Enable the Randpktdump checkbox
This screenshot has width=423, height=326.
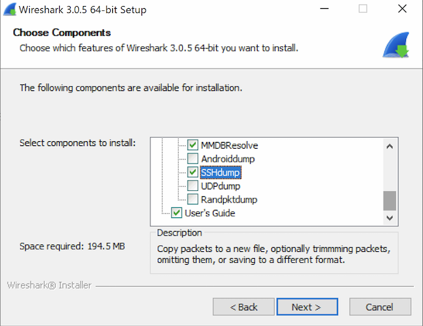coord(192,200)
